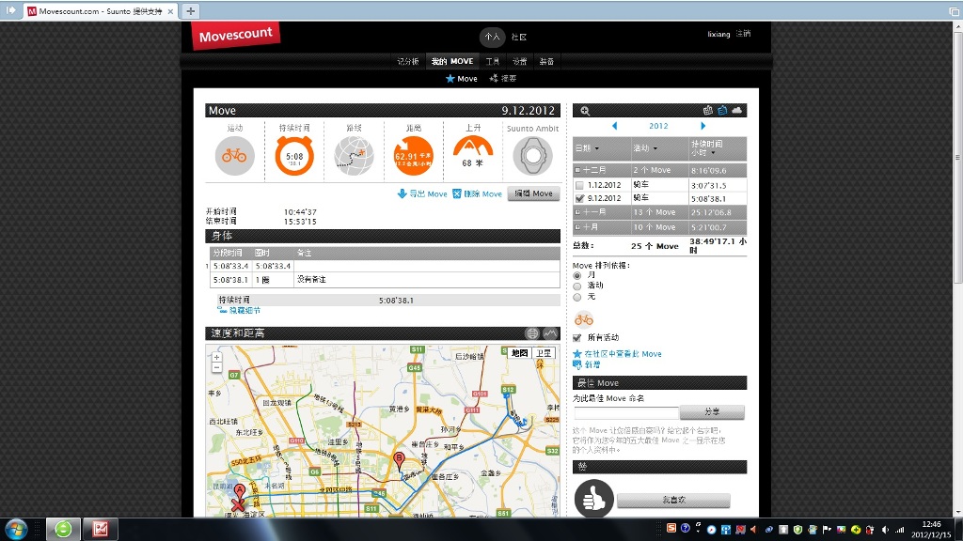Expand the 十月 month row
963x541 pixels.
click(x=577, y=227)
